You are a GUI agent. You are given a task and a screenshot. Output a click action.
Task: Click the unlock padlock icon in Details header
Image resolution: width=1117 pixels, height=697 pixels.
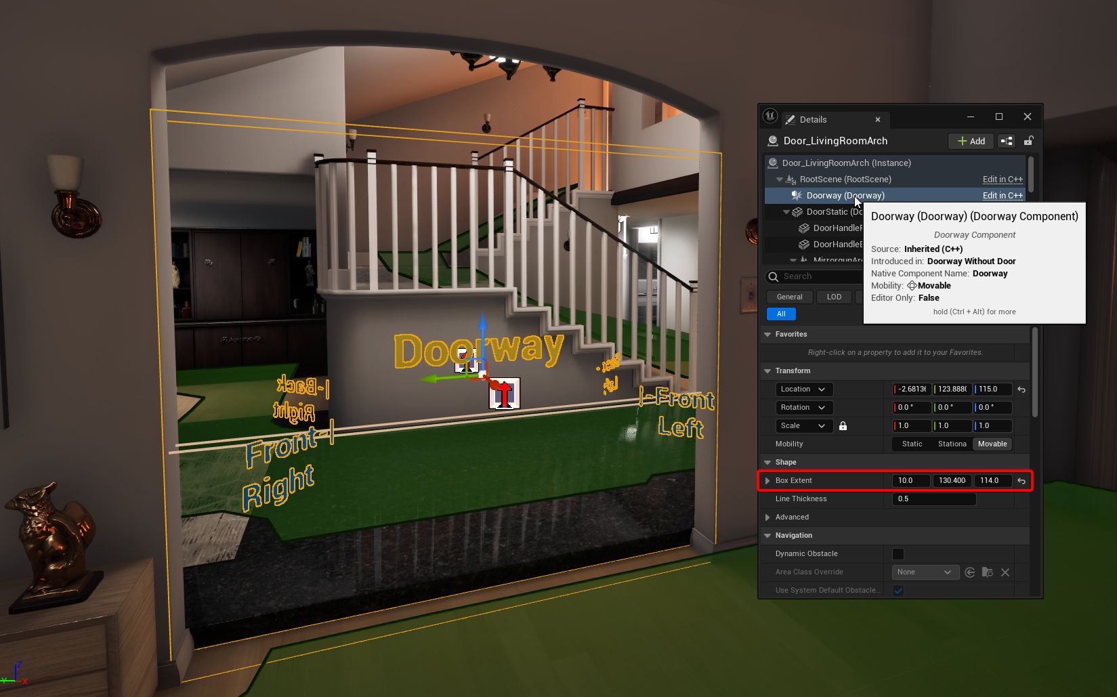1028,141
